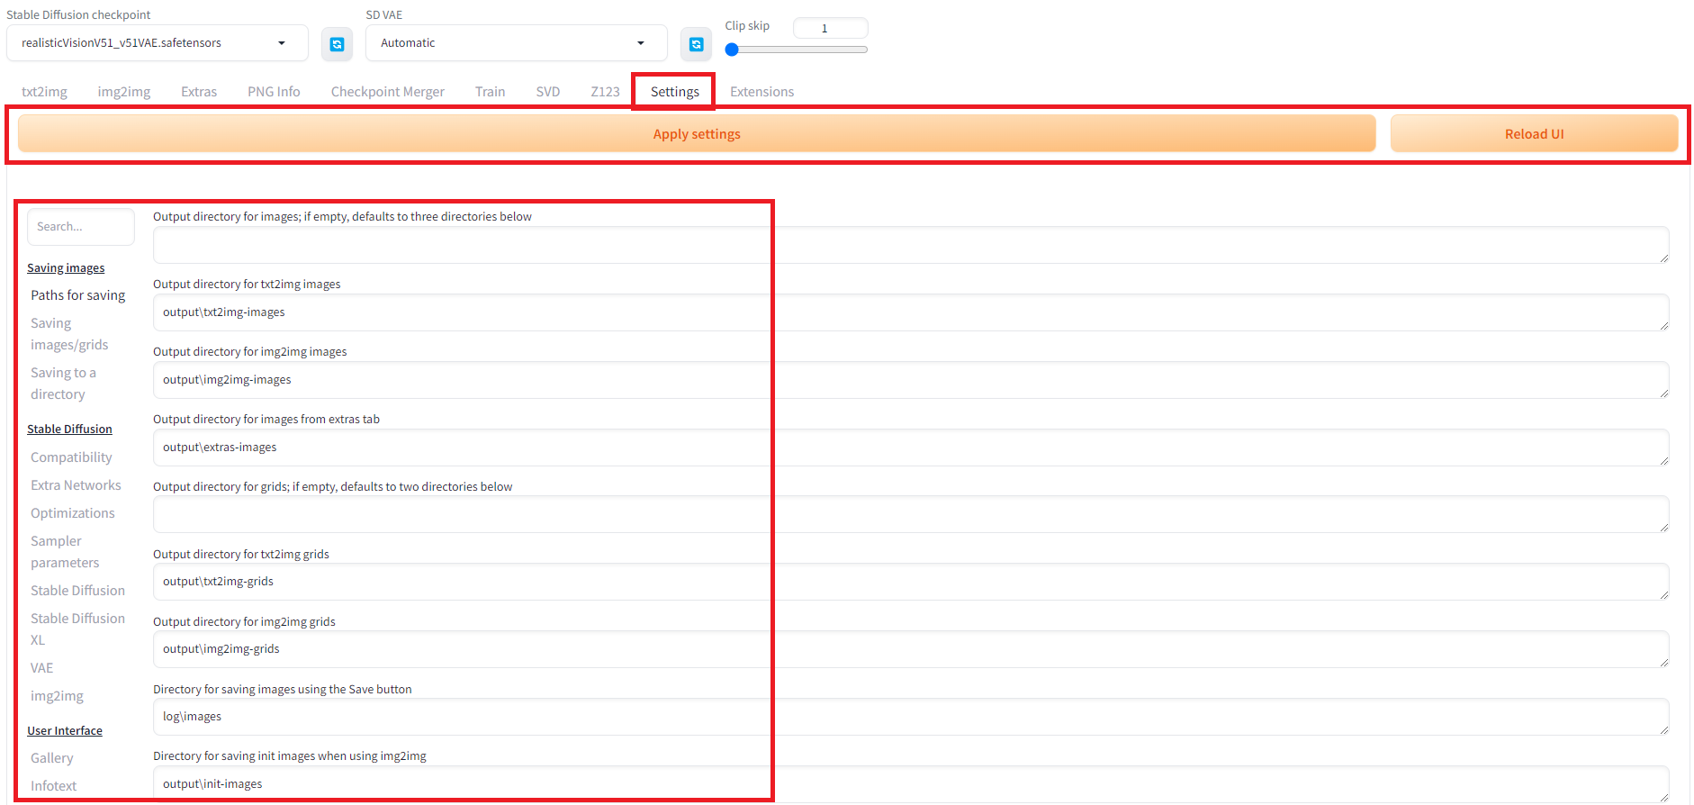1694x805 pixels.
Task: Open Sampler parameters settings section
Action: pyautogui.click(x=65, y=552)
